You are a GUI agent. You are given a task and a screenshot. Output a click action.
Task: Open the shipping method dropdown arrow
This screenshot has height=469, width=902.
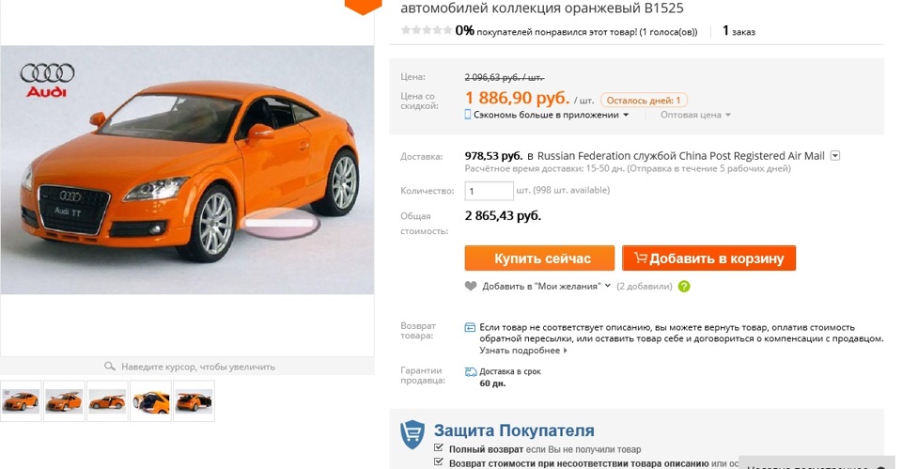pyautogui.click(x=835, y=155)
